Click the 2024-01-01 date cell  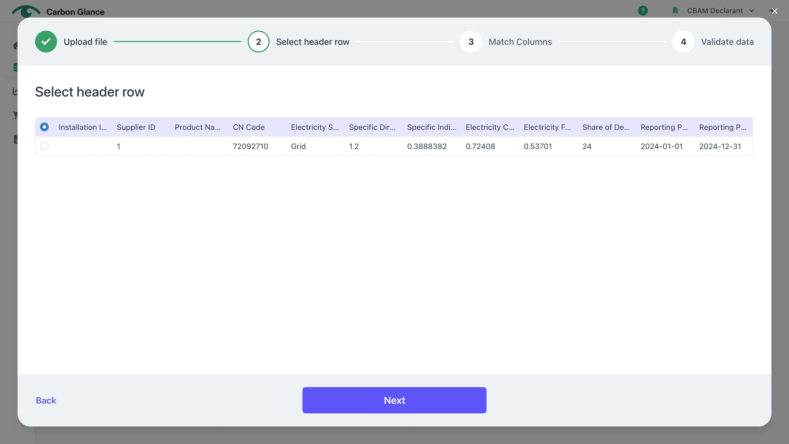pos(662,146)
